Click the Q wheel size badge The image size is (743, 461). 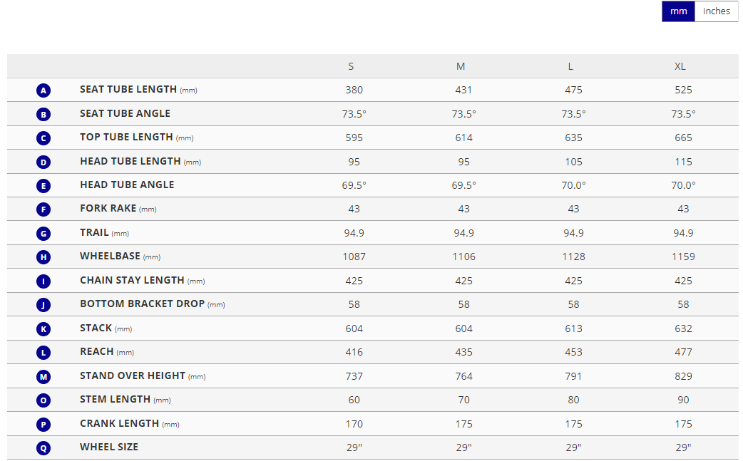coord(43,448)
